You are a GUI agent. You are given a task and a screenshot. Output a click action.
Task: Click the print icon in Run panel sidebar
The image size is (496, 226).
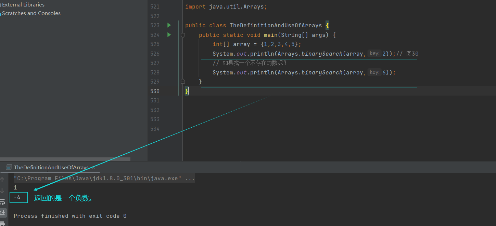[2, 223]
